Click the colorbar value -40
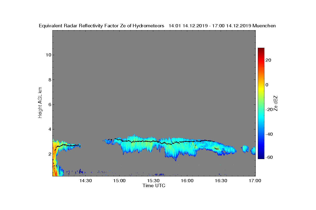Image resolution: width=316 pixels, height=210 pixels. tap(269, 134)
